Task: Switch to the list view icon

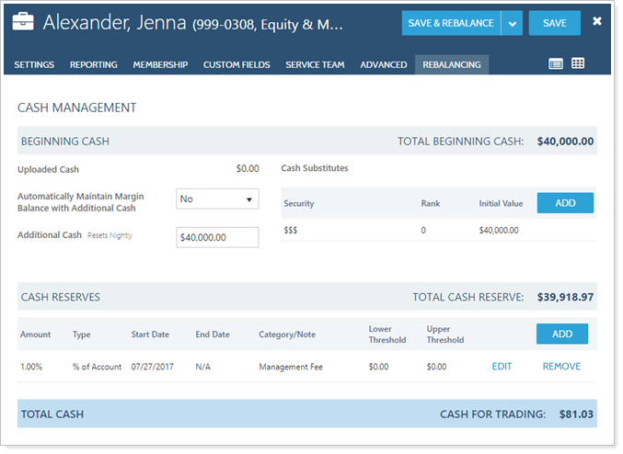Action: click(555, 64)
